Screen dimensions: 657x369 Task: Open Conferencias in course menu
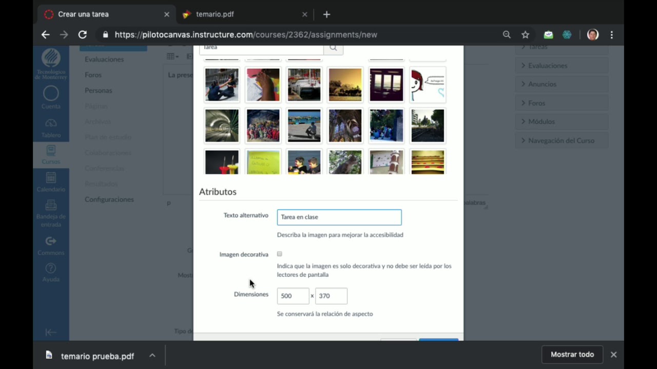(x=104, y=168)
